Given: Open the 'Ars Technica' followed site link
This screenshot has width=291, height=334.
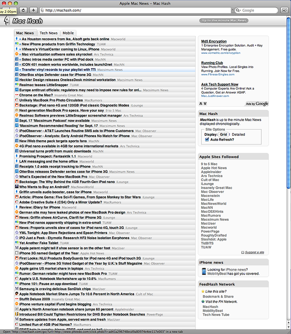Looking at the screenshot, I should [212, 176].
